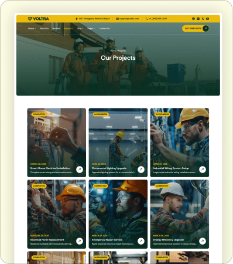Click the phone number in top bar
The width and height of the screenshot is (233, 264).
coord(157,19)
